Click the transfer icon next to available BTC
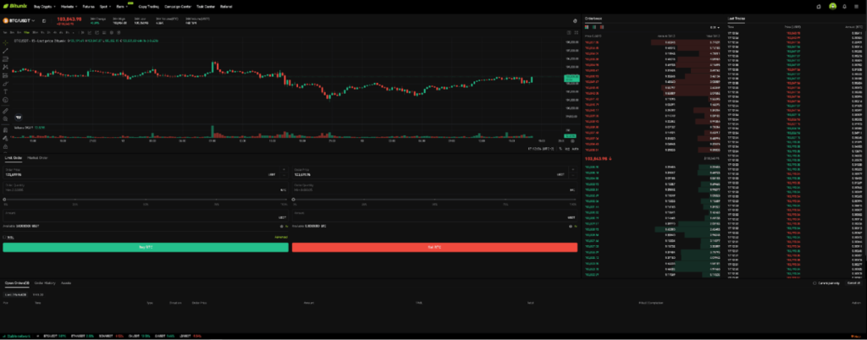 pyautogui.click(x=575, y=227)
